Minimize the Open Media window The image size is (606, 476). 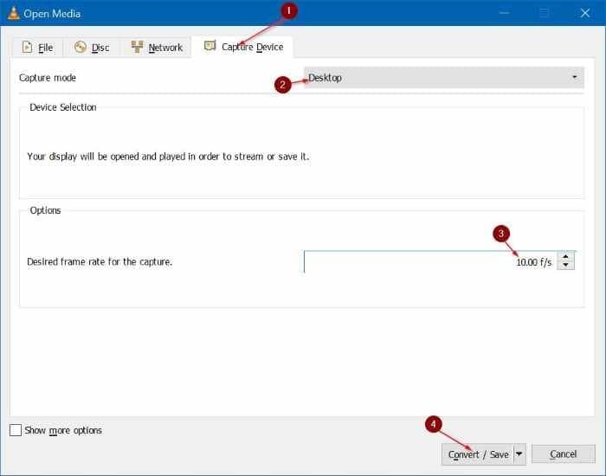coord(504,13)
